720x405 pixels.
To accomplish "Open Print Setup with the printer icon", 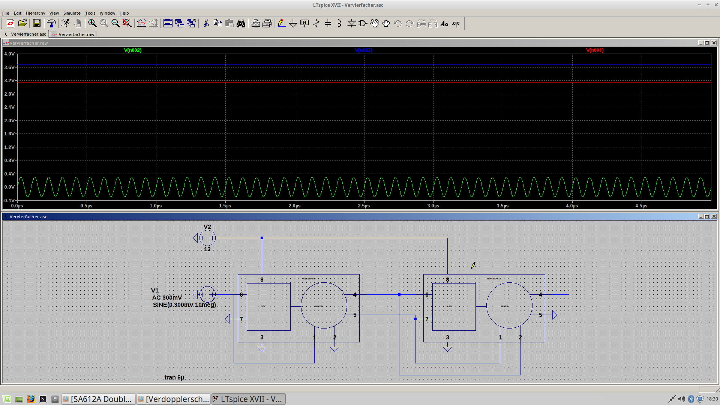I will click(x=255, y=23).
